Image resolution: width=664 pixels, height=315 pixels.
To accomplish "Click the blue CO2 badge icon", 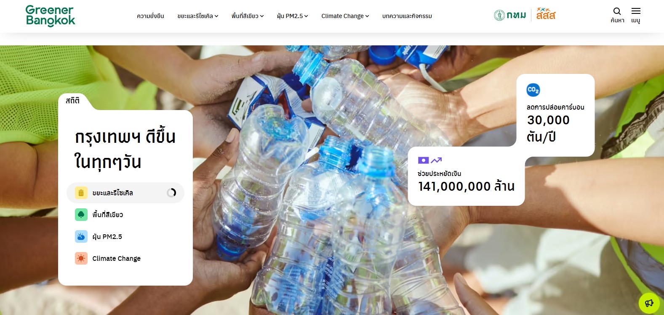I will [x=533, y=90].
